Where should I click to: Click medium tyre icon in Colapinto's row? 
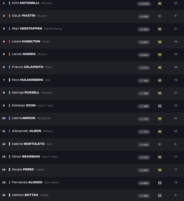click(x=160, y=68)
